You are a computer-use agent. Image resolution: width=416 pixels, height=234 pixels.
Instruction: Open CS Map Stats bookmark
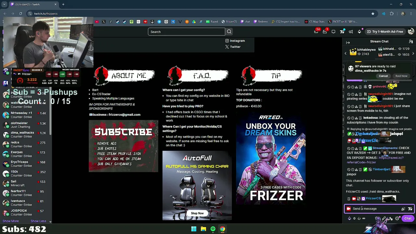315,22
